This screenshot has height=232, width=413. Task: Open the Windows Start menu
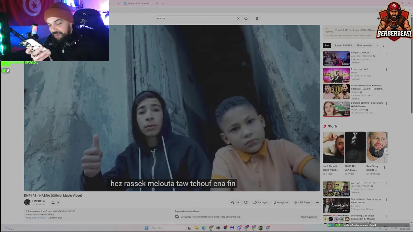[x=146, y=227]
